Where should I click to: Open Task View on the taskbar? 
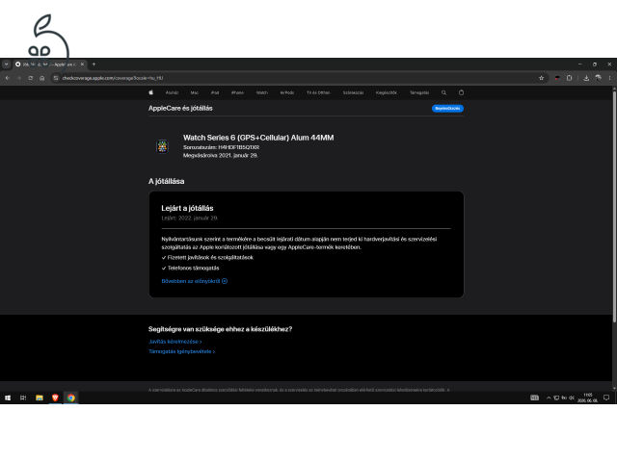point(23,398)
